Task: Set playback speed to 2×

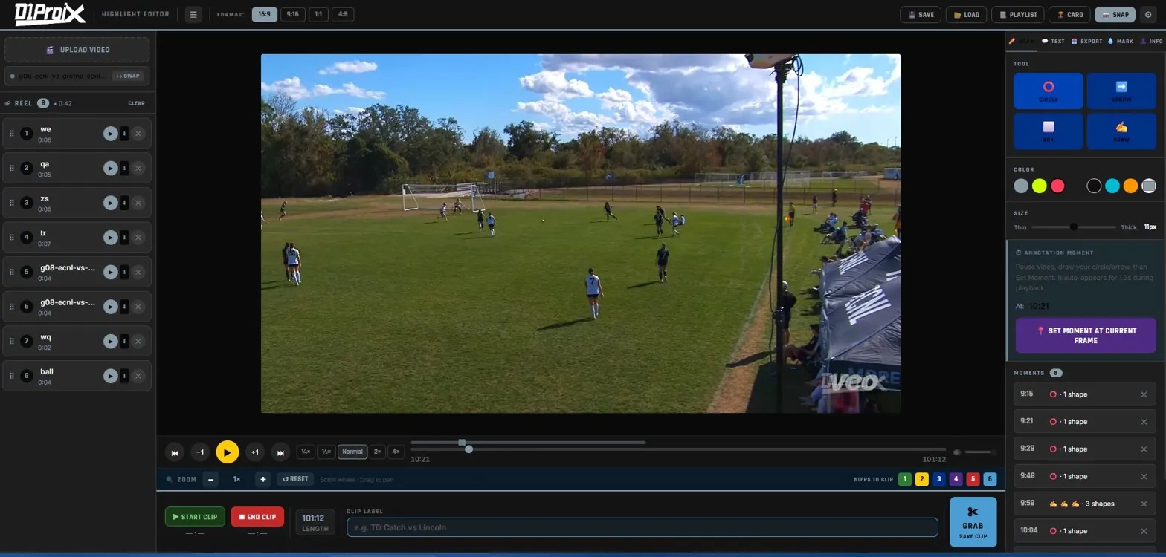Action: click(x=377, y=452)
